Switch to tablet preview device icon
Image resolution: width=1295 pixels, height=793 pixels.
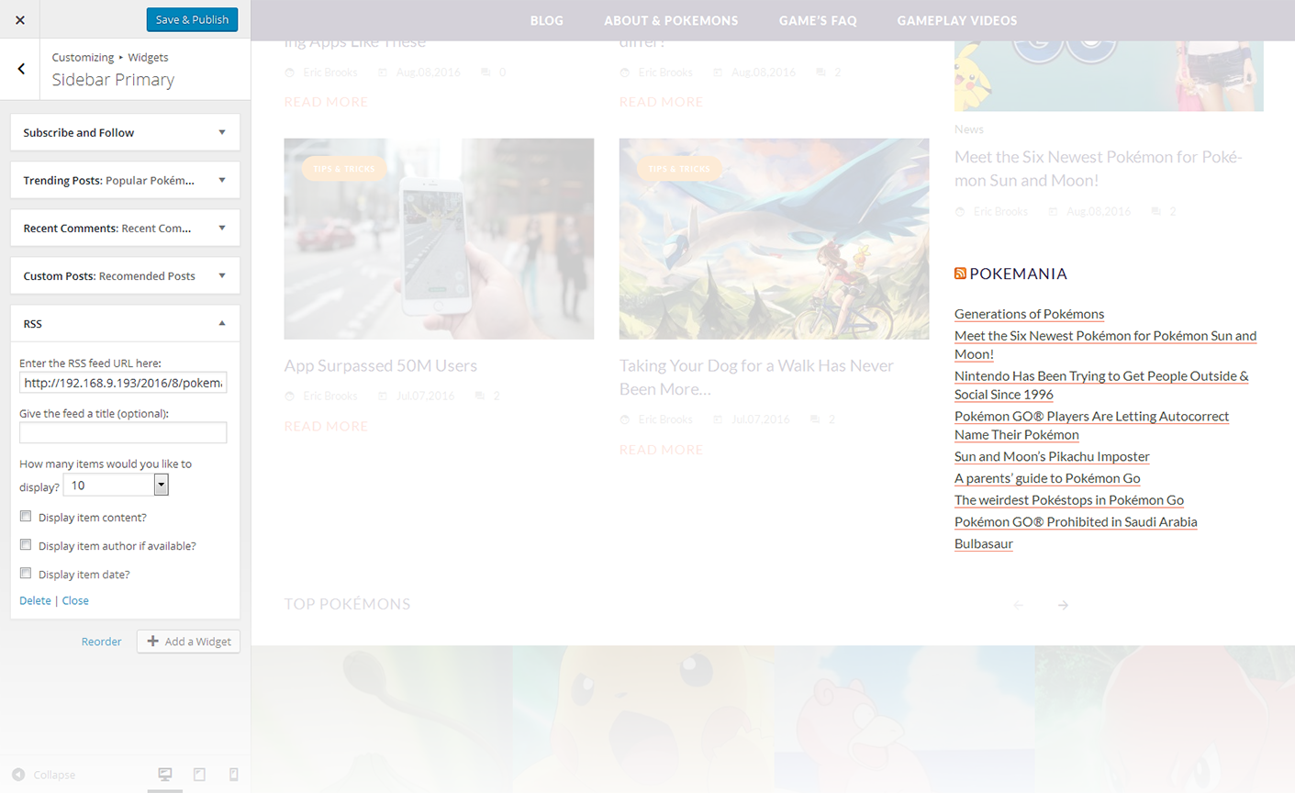(x=199, y=775)
